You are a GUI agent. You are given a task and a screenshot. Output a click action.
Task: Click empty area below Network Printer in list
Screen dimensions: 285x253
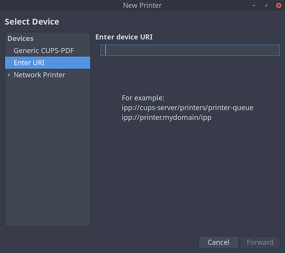[x=48, y=153]
